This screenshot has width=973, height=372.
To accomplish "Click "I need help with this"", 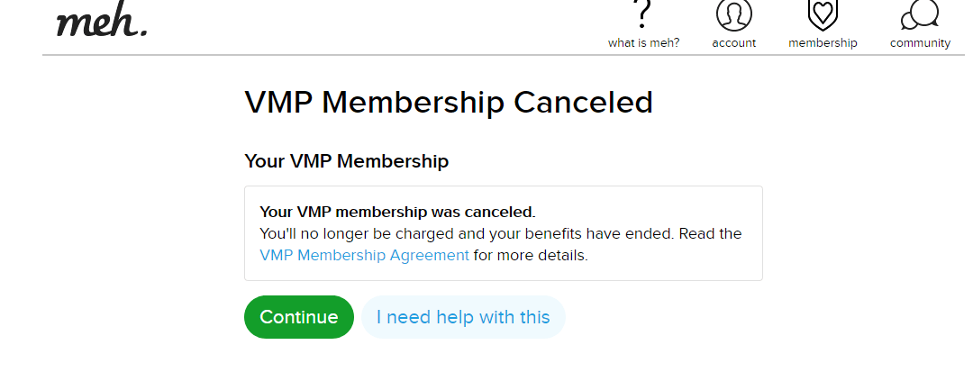I will 463,317.
